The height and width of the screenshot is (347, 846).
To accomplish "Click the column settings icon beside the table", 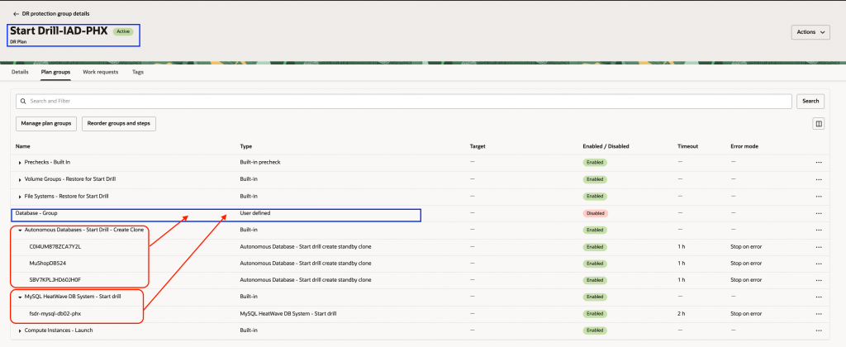I will pyautogui.click(x=818, y=124).
